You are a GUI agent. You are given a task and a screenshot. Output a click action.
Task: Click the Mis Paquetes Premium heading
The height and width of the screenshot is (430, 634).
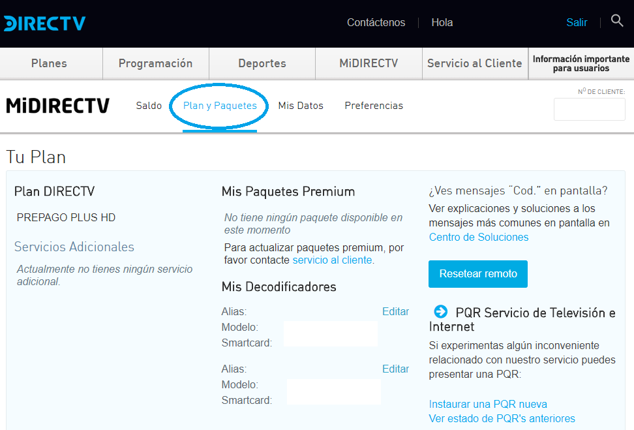pos(288,191)
